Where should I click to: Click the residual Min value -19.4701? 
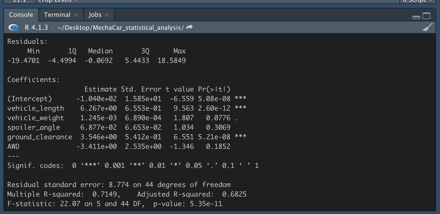(x=24, y=61)
